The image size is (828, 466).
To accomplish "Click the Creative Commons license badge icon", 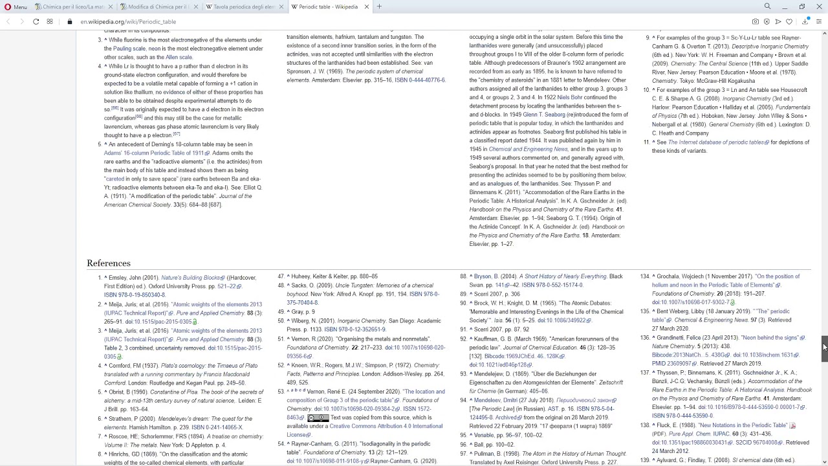I will point(318,418).
